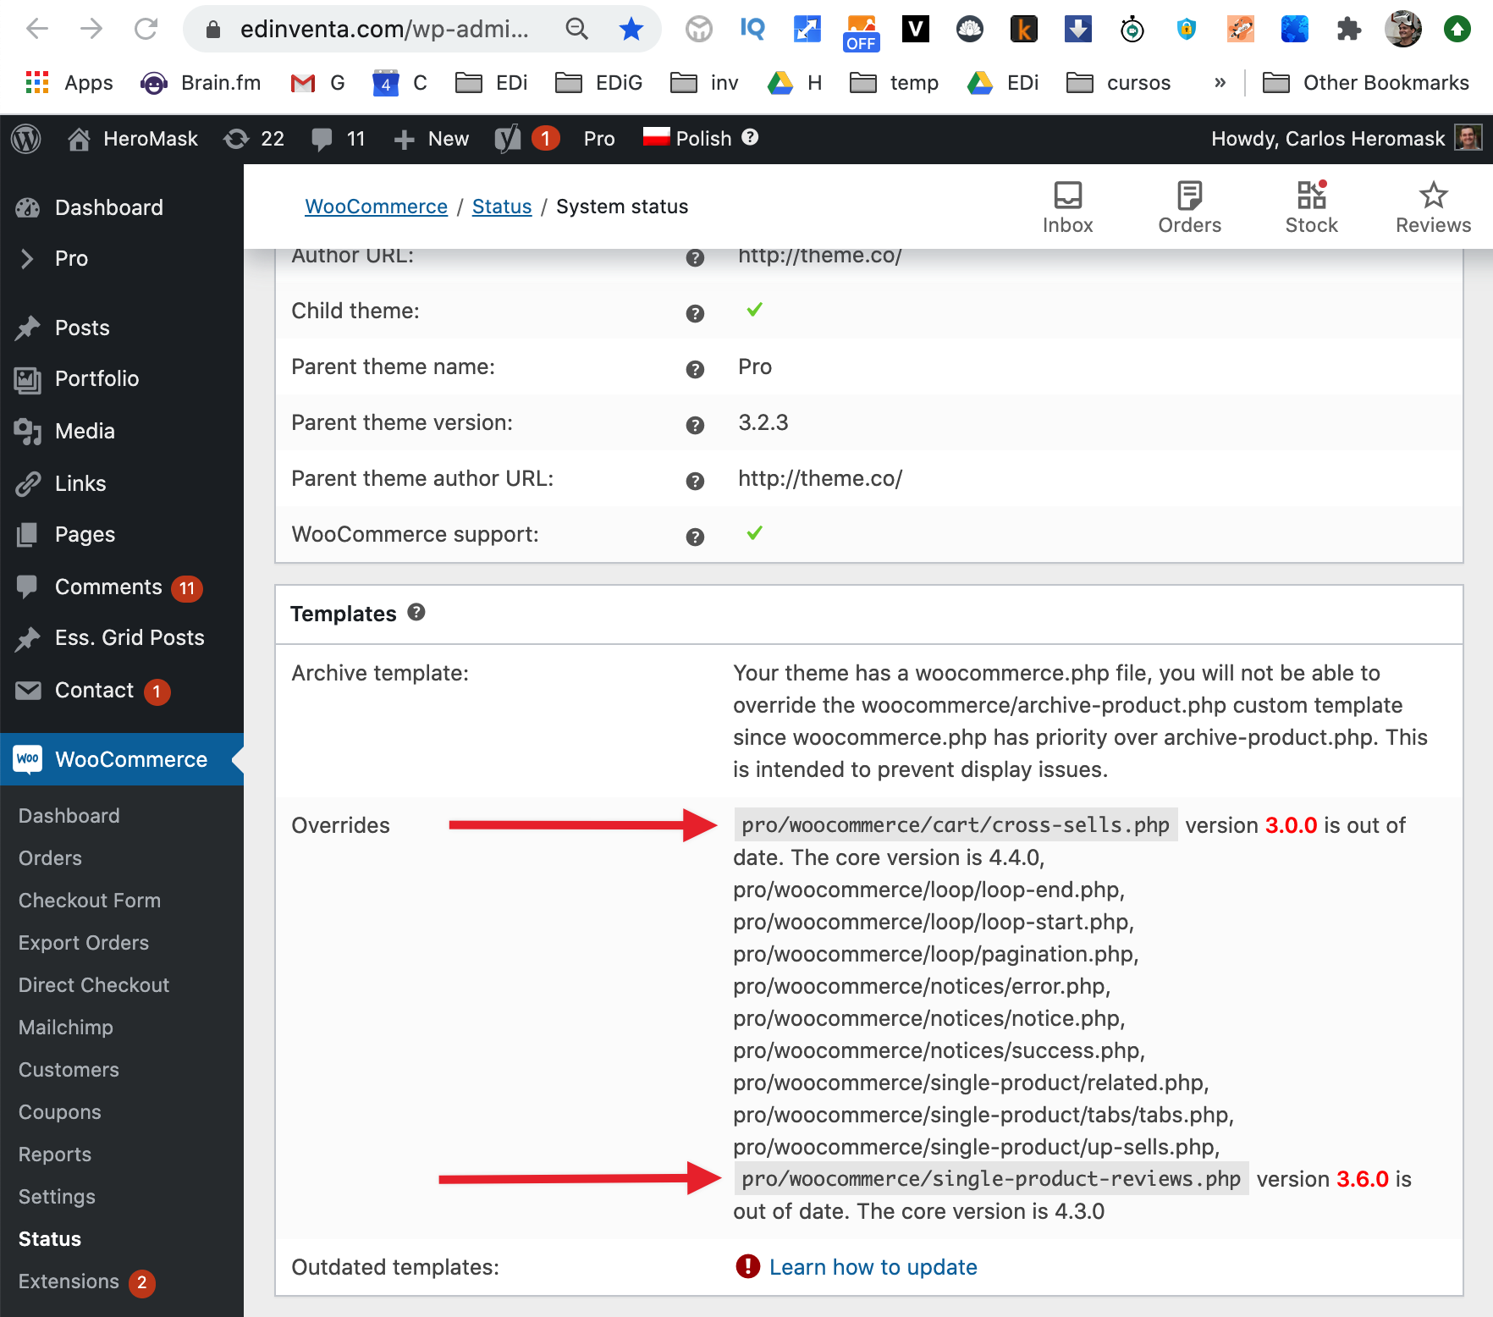Open Contact in the sidebar
Image resolution: width=1493 pixels, height=1317 pixels.
[122, 690]
